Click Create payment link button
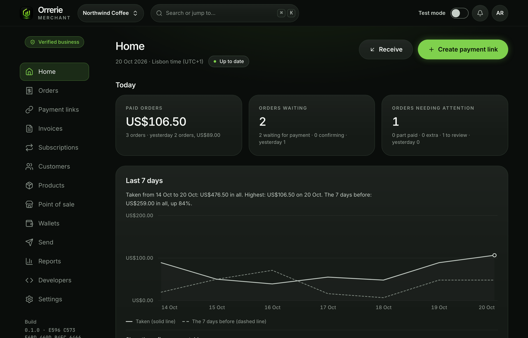 point(463,49)
